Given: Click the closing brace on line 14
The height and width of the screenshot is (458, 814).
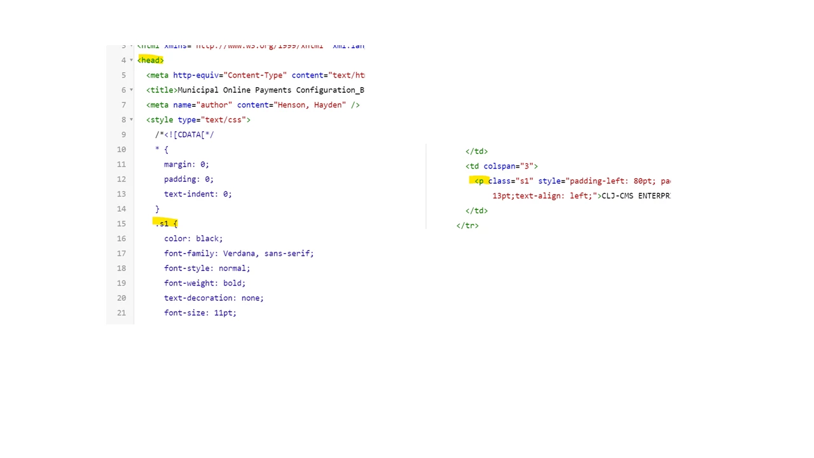Looking at the screenshot, I should pos(157,209).
